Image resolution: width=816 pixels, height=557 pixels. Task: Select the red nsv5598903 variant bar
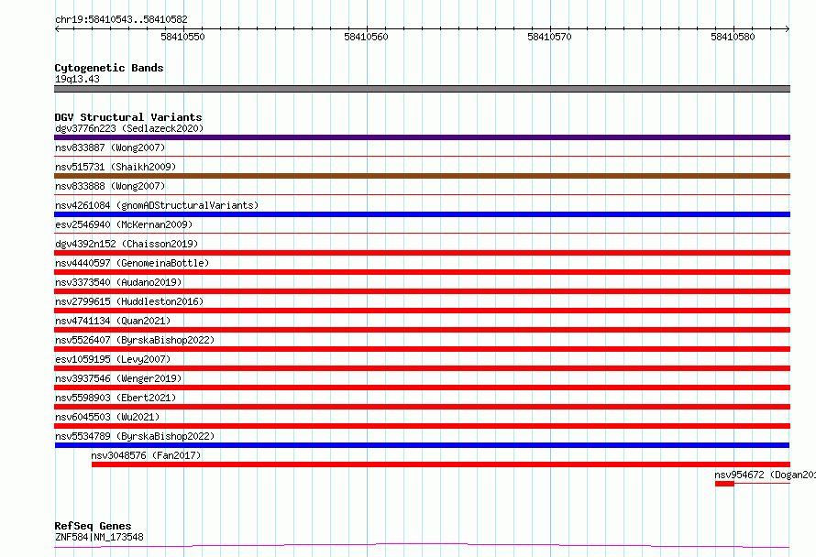422,407
